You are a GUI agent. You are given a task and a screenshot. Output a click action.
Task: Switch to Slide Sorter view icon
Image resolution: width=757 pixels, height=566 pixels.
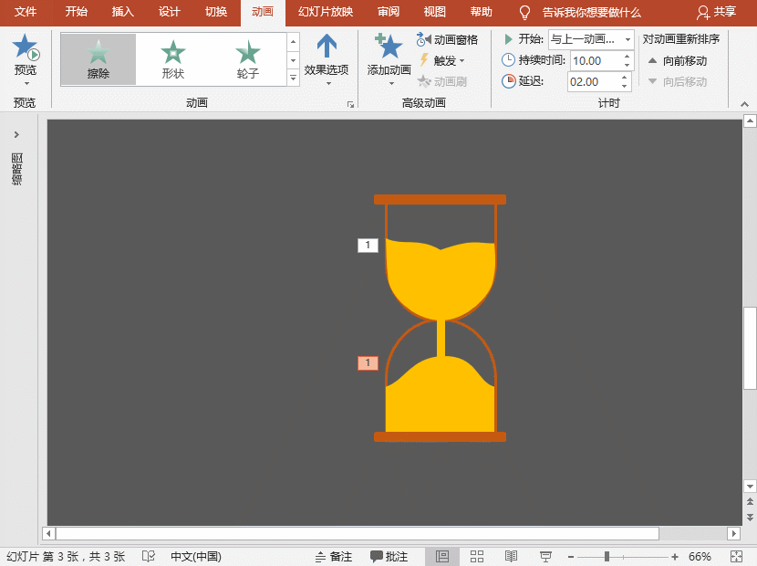point(477,557)
